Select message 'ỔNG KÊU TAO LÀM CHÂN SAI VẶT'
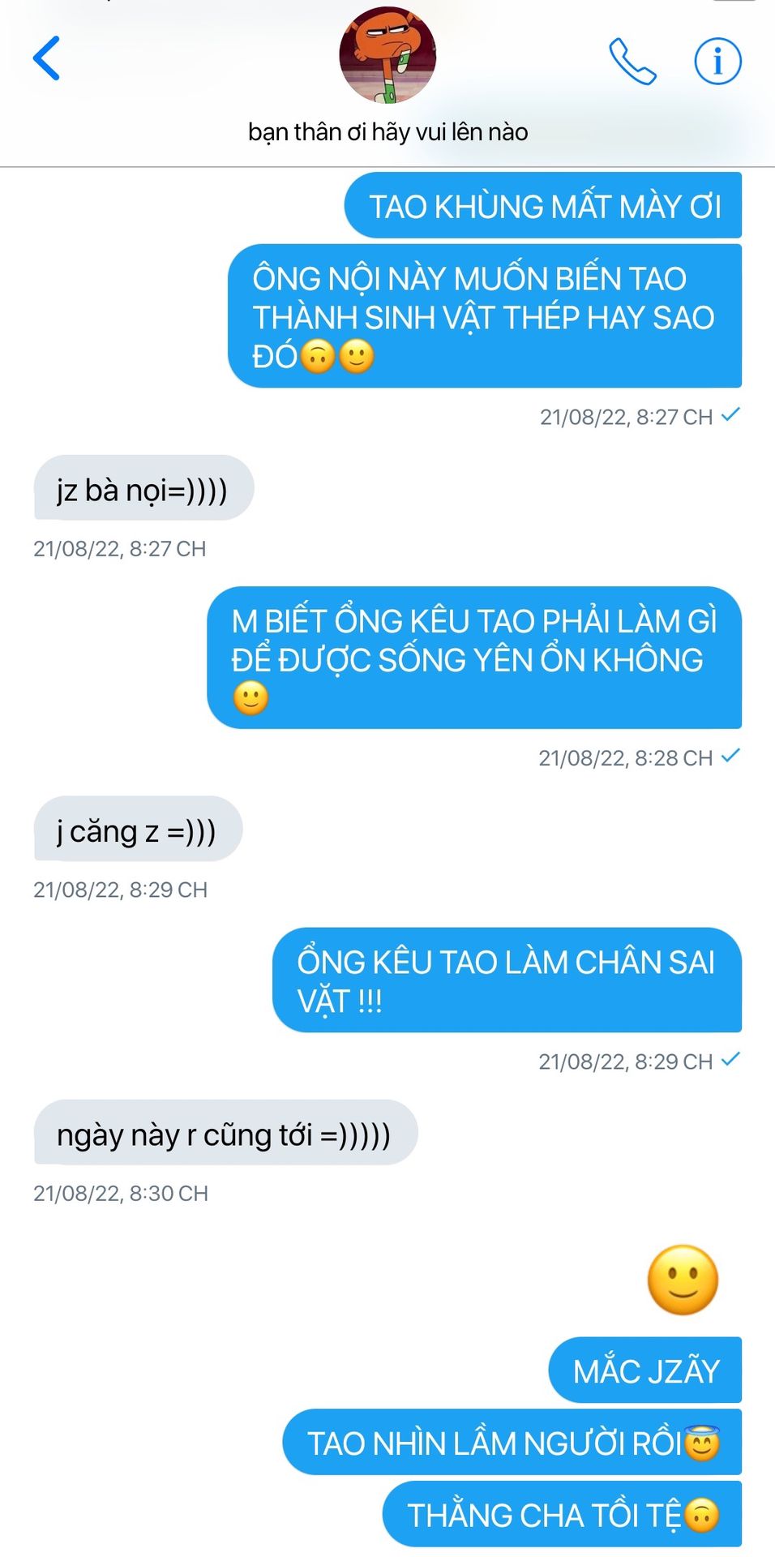775x1557 pixels. pos(507,980)
